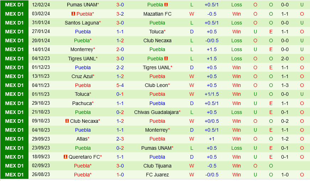Select Cruz Azul team name
Viewport: 310px width, 181px height.
(x=83, y=76)
